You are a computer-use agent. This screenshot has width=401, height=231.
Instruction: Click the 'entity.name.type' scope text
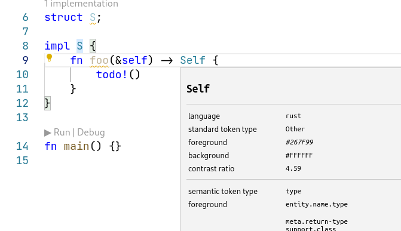[x=316, y=204]
